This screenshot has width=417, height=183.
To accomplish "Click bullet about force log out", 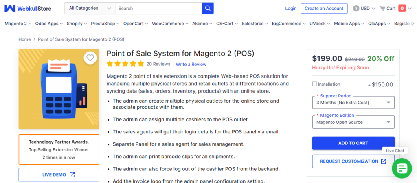I will pos(196,169).
